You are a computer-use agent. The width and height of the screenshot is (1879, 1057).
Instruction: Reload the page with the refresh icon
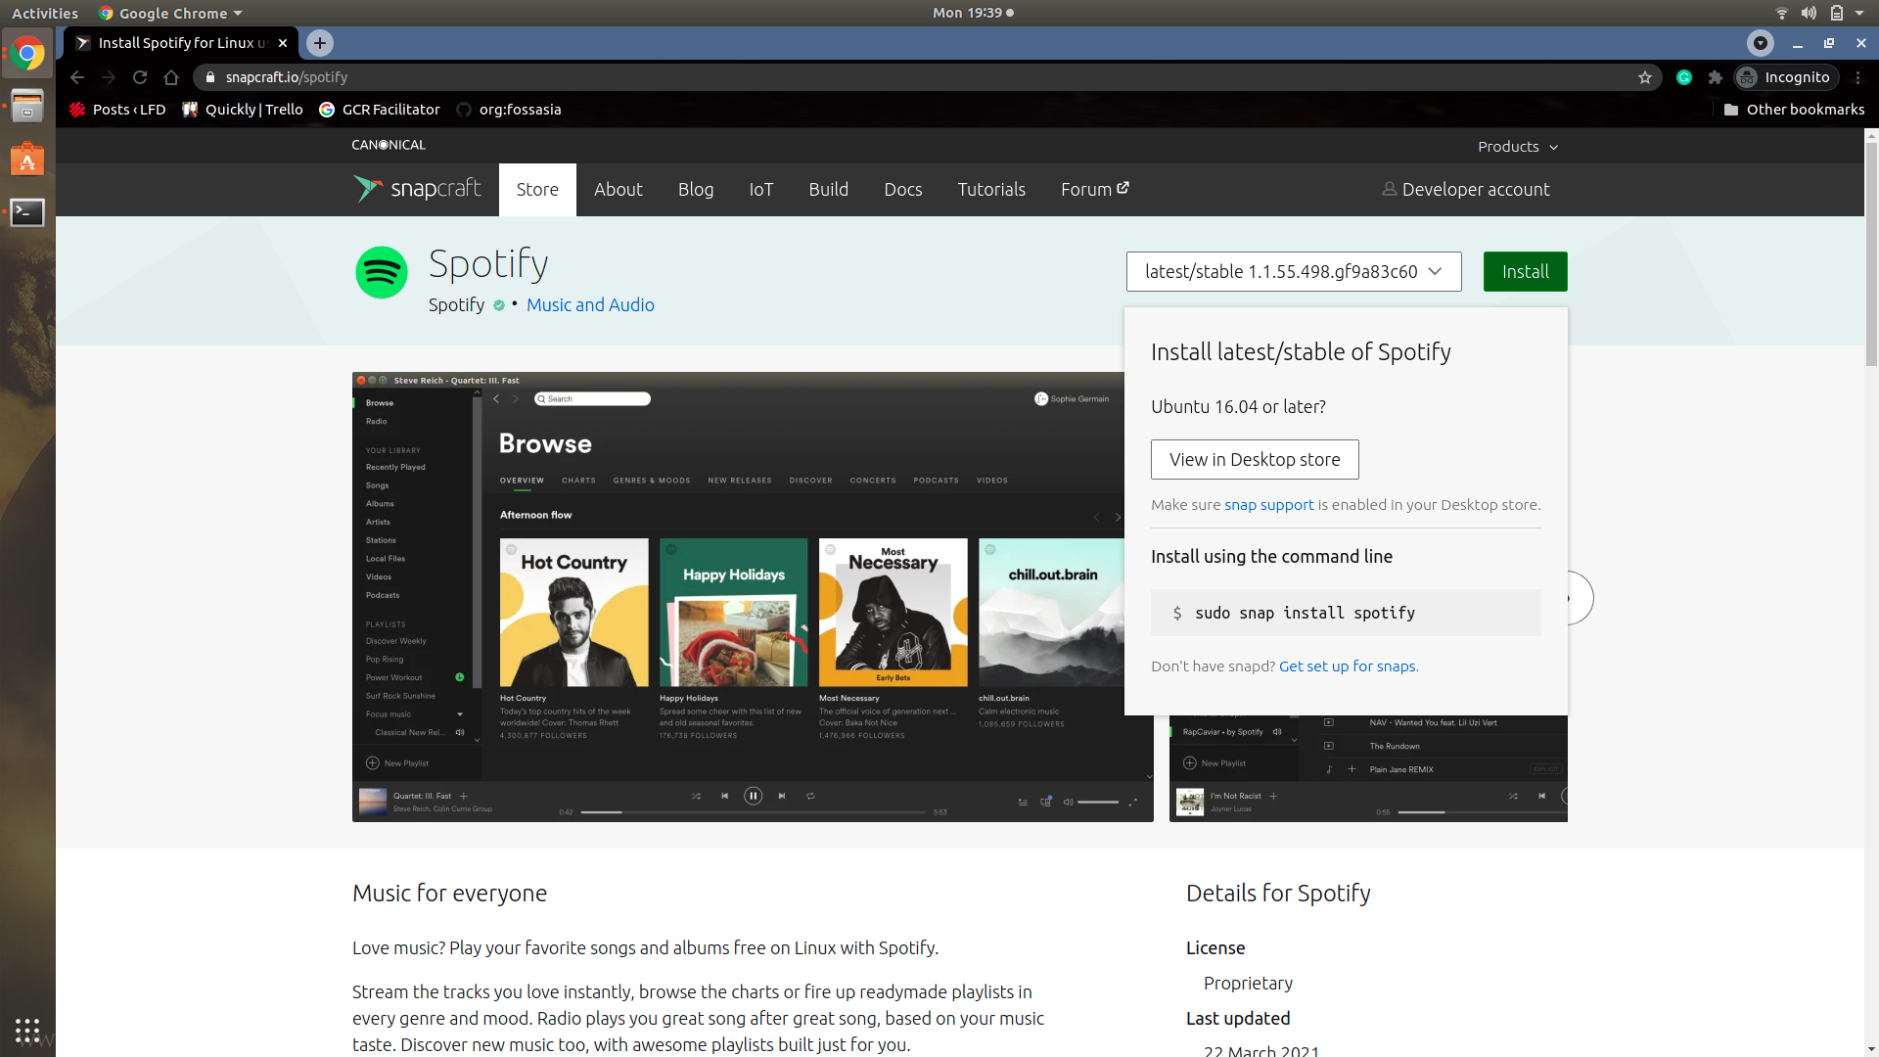(140, 77)
